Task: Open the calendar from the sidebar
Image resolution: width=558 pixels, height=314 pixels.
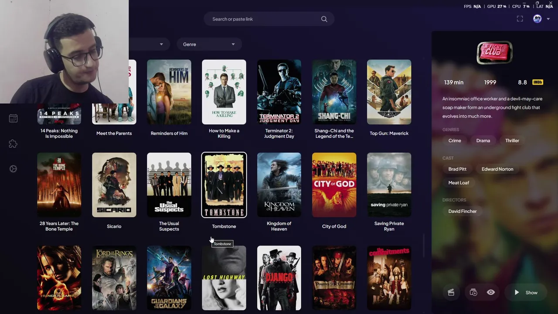Action: pos(13,119)
